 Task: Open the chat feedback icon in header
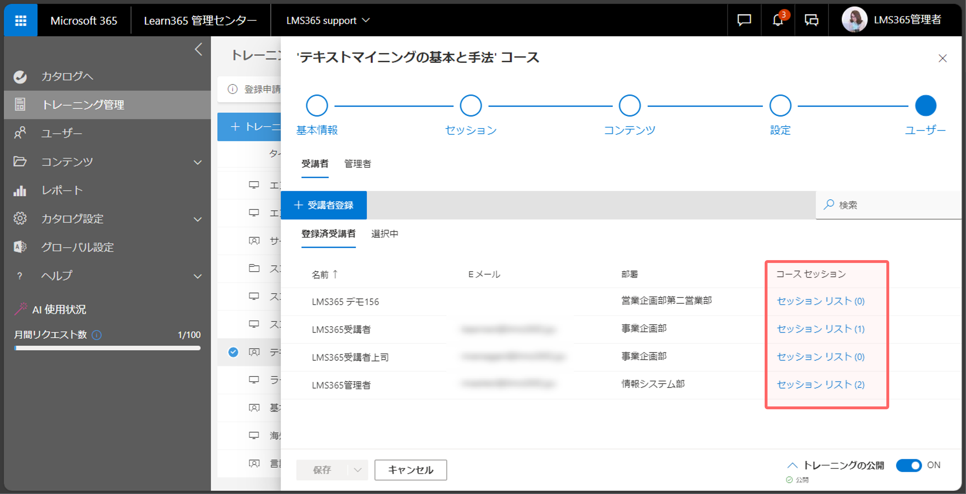tap(744, 20)
